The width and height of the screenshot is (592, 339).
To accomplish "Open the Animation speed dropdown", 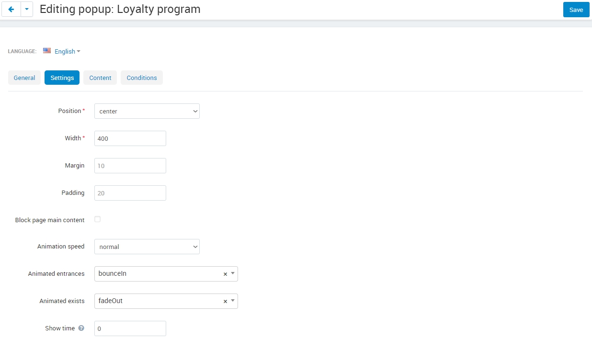I will [x=147, y=247].
